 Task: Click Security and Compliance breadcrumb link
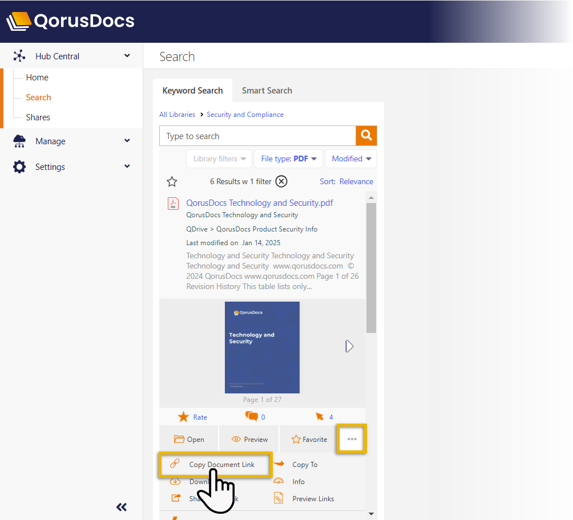point(245,115)
